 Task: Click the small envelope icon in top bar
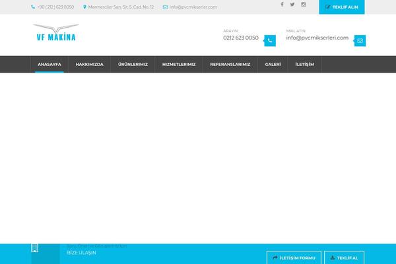tap(165, 7)
